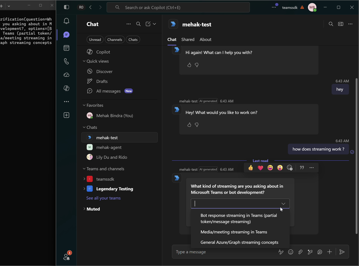Open the loop/chat bubble icon in compose box

coord(320,252)
